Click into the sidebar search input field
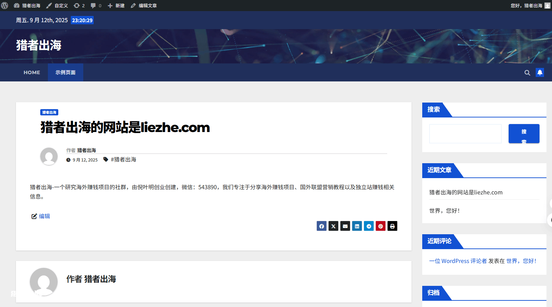 tap(465, 134)
